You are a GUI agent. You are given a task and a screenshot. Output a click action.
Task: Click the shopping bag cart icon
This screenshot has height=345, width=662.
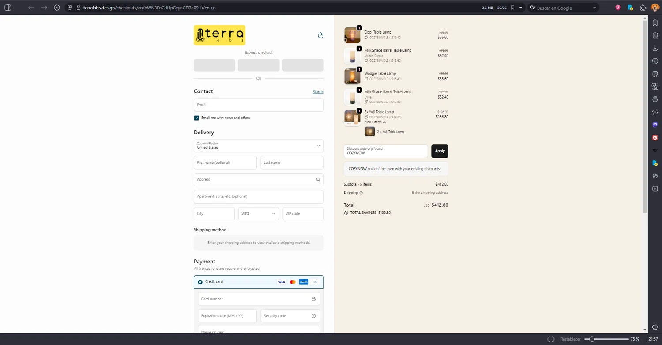click(320, 35)
